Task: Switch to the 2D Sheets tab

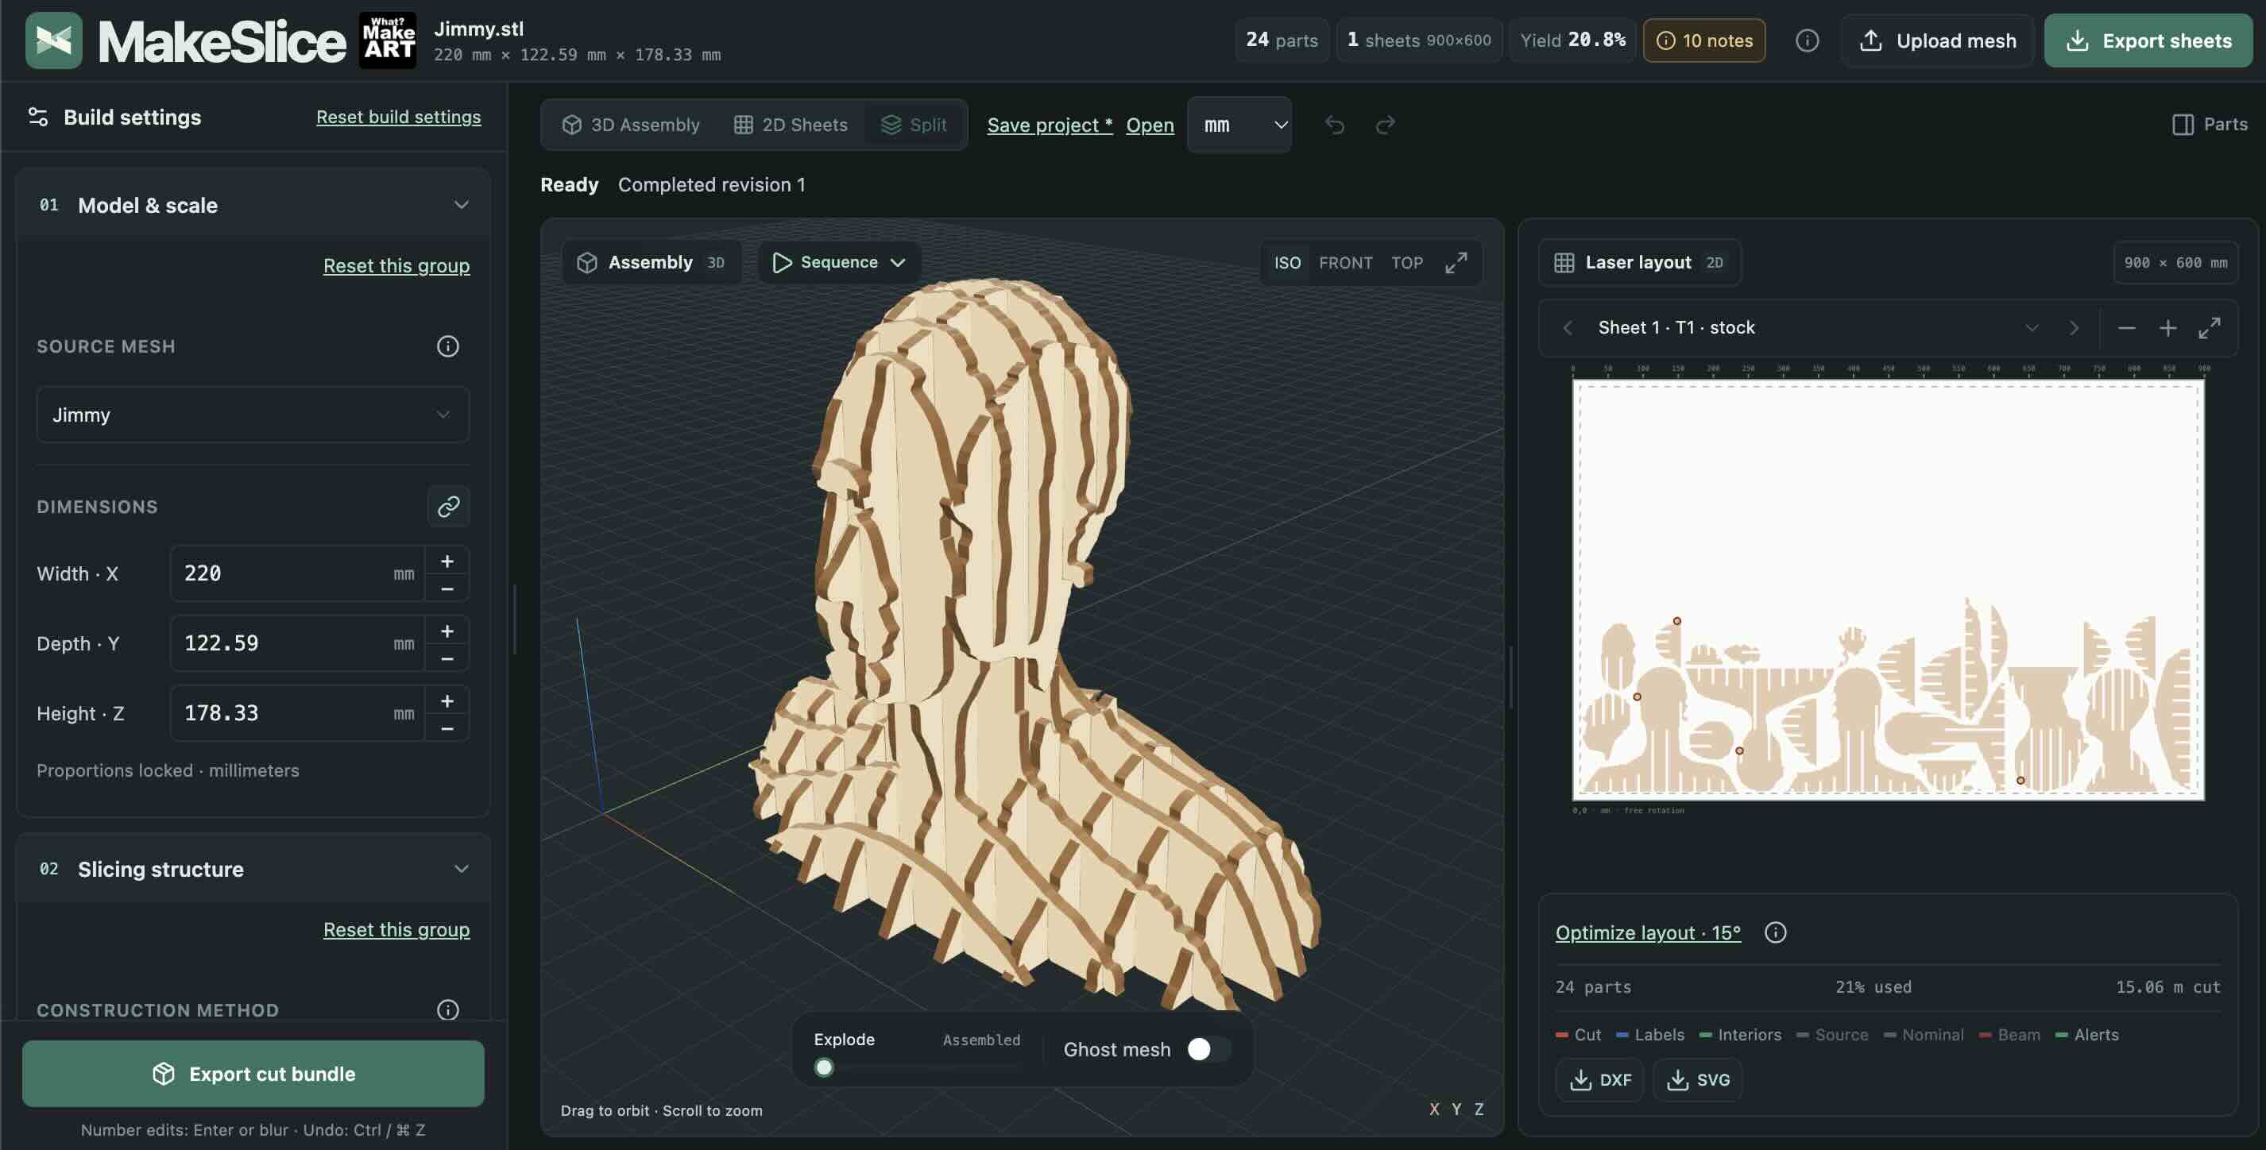Action: click(791, 125)
